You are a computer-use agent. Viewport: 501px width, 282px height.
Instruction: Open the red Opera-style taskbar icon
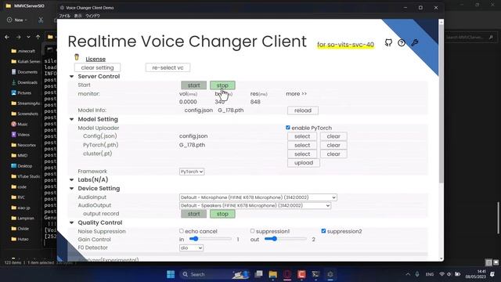pos(287,274)
